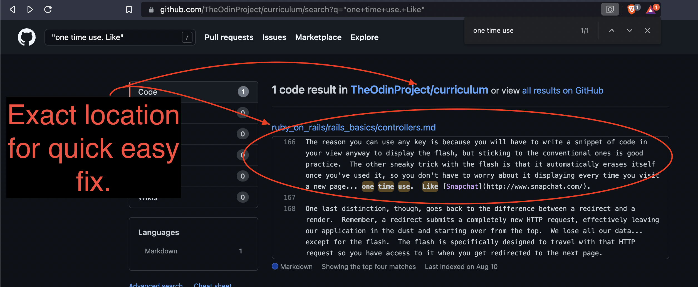Screen dimensions: 698x287
Task: Open the controllers.md file
Action: click(354, 127)
